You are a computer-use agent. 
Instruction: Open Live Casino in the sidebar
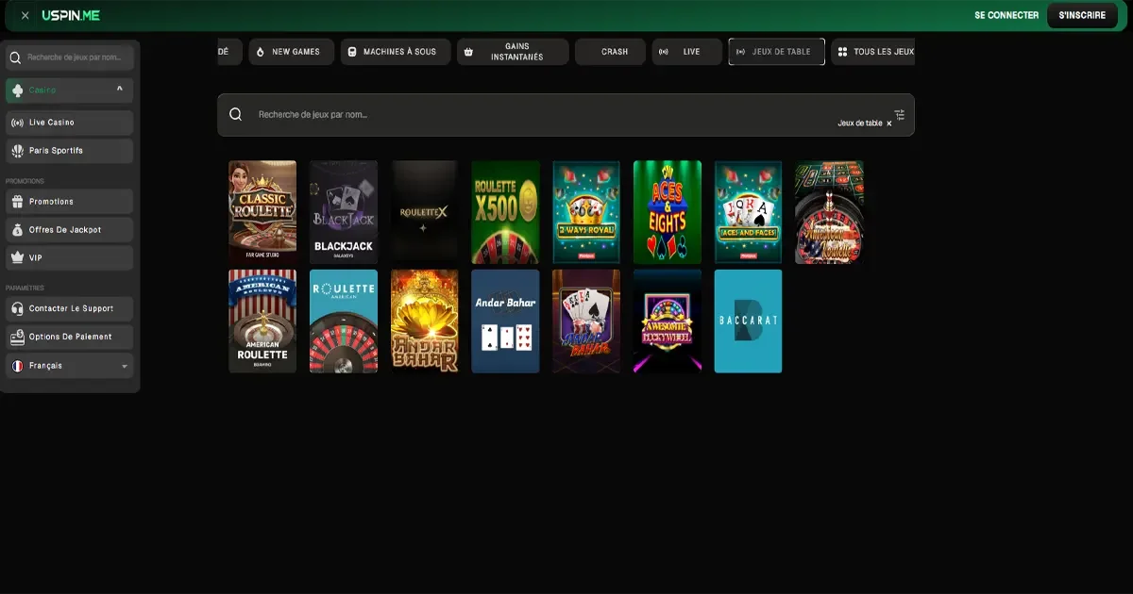point(70,123)
